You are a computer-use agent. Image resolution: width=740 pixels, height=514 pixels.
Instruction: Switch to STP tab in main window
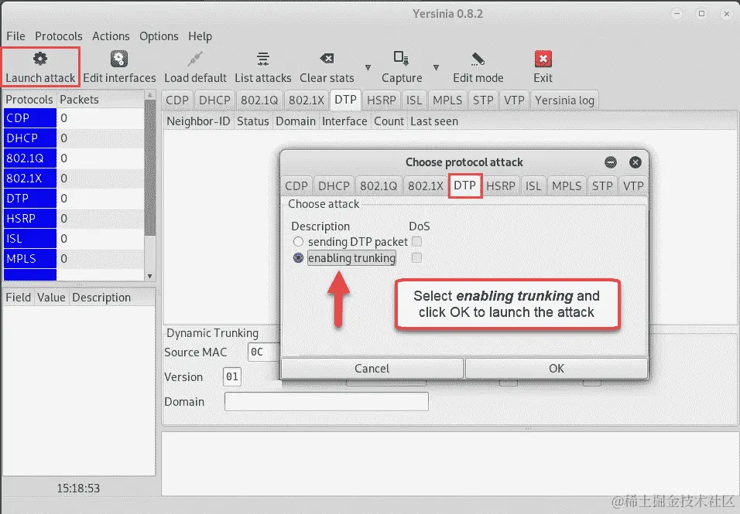pos(483,100)
